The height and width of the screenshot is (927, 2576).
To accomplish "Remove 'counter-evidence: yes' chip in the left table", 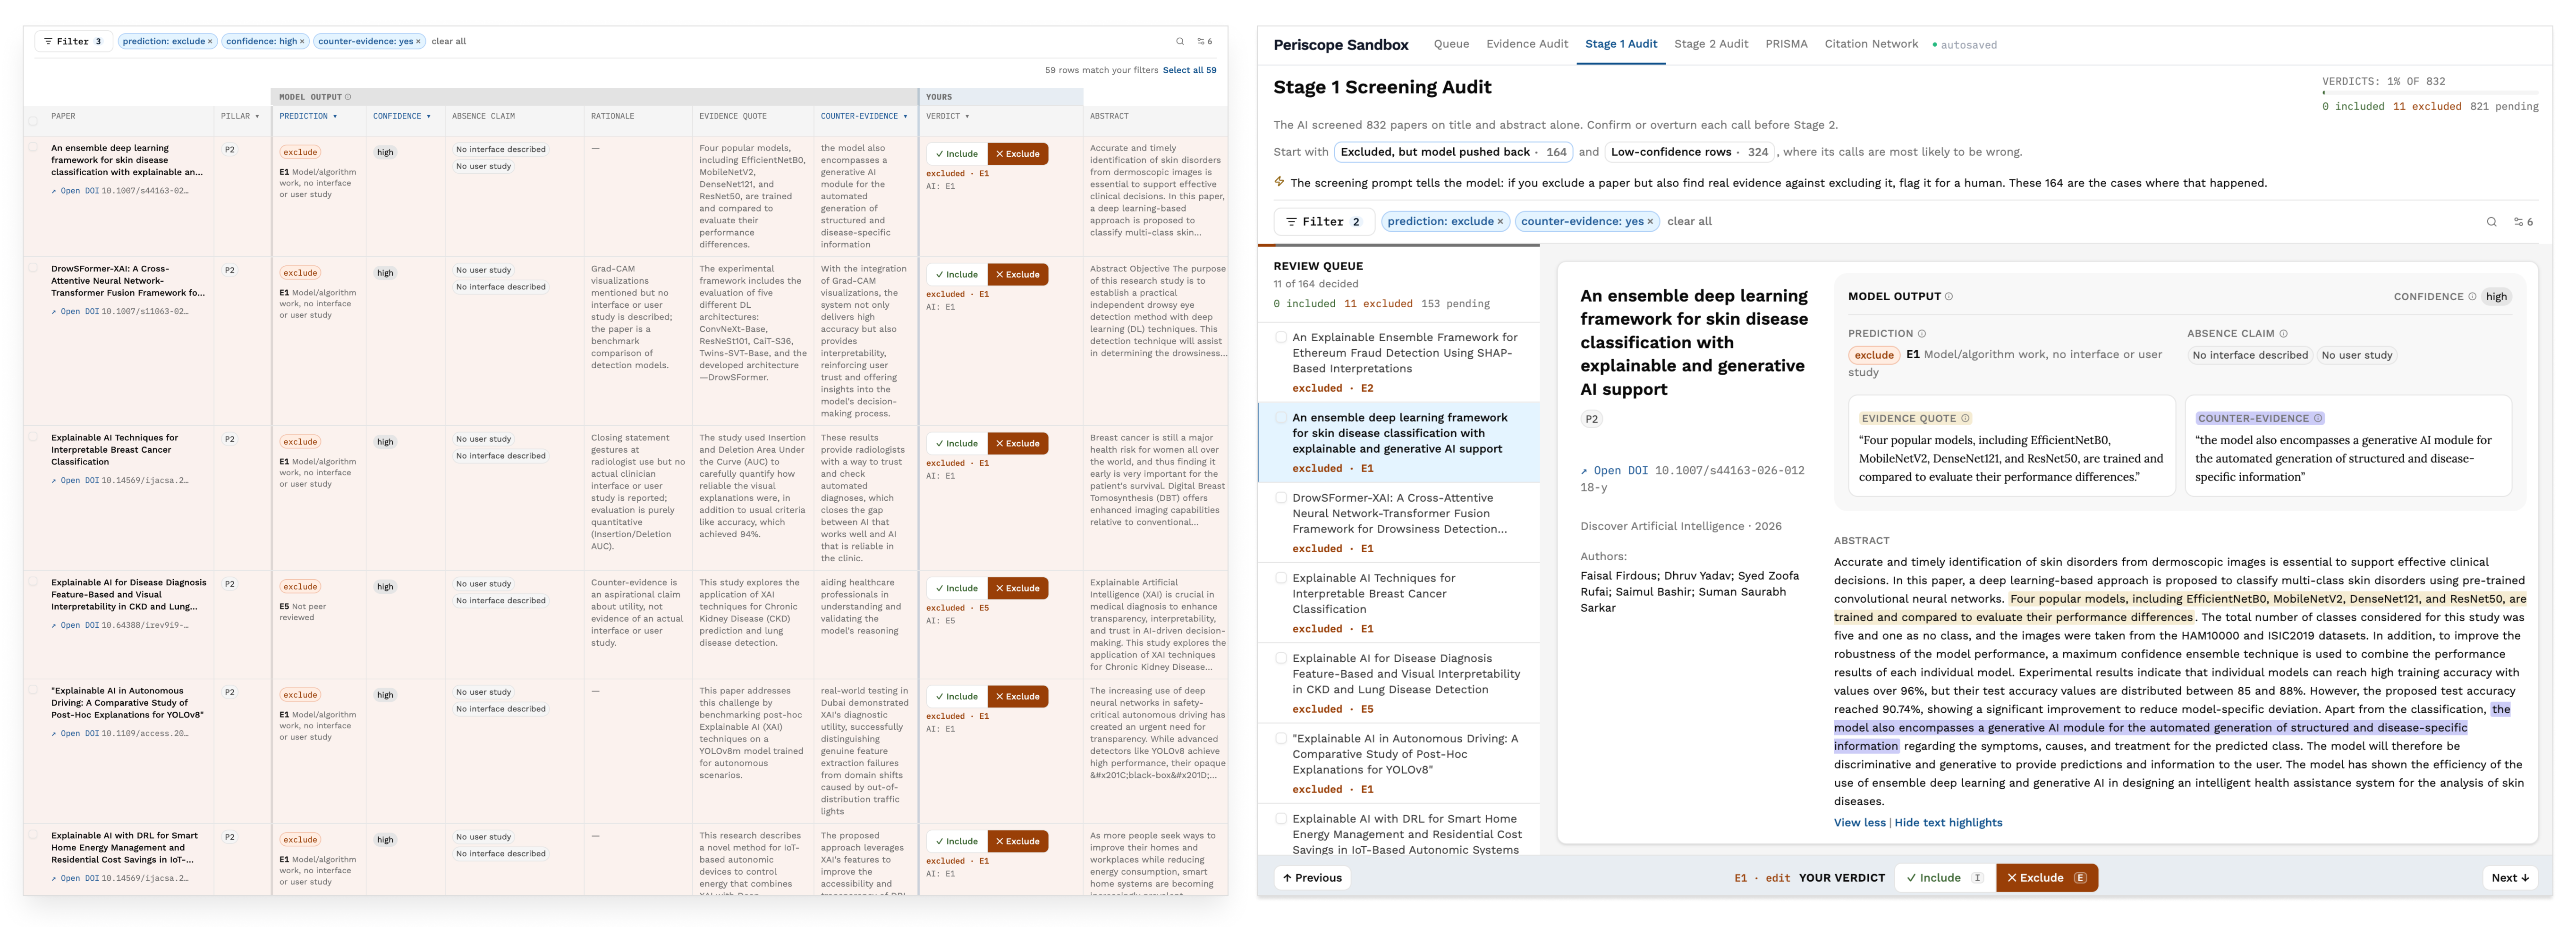I will point(418,41).
